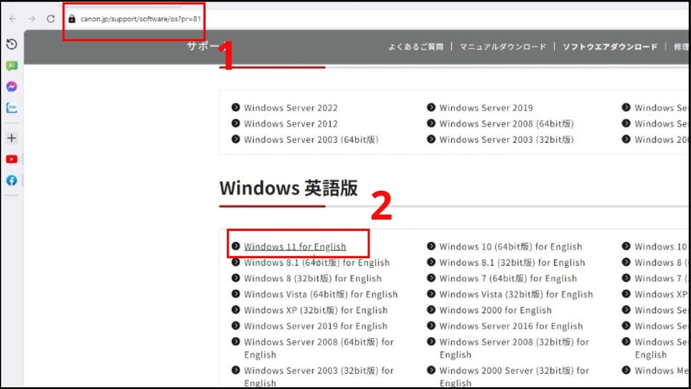Image resolution: width=691 pixels, height=389 pixels.
Task: Select Windows Vista (32bit版) for English
Action: click(x=516, y=294)
